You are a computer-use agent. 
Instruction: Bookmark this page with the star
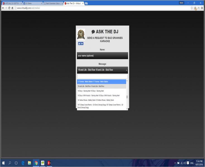192,8
